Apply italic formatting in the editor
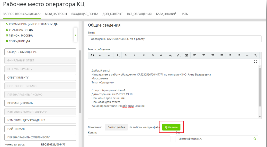 pos(135,55)
